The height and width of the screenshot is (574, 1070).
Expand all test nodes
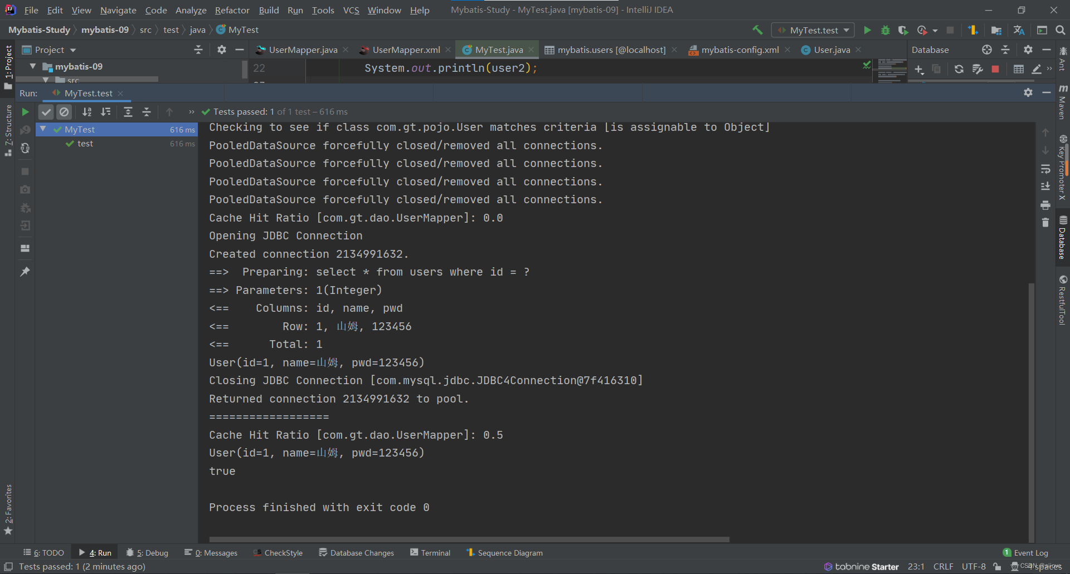pyautogui.click(x=128, y=112)
